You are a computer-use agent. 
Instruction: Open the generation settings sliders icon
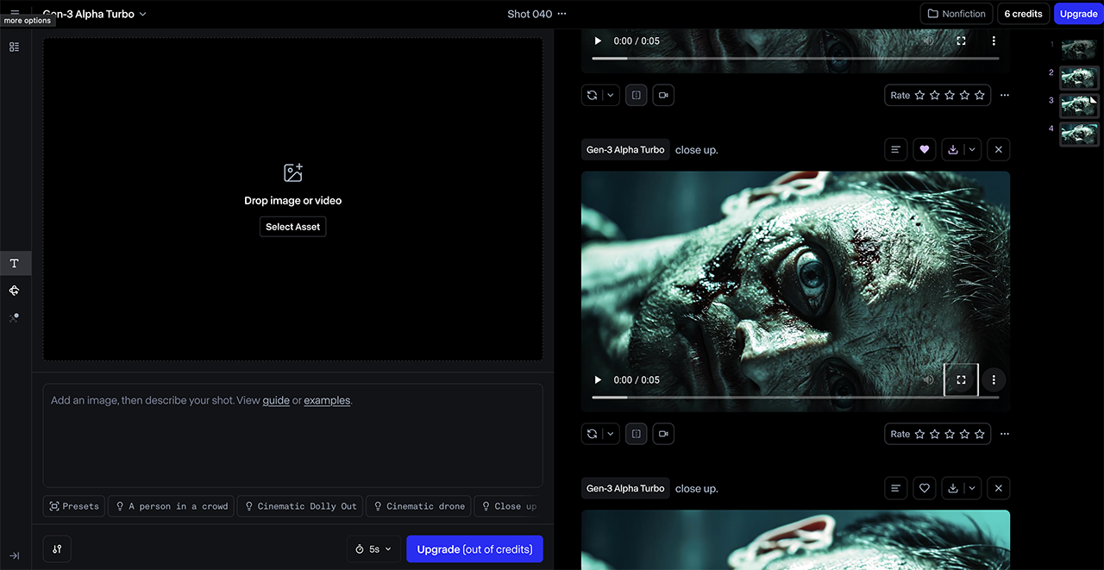click(x=57, y=549)
